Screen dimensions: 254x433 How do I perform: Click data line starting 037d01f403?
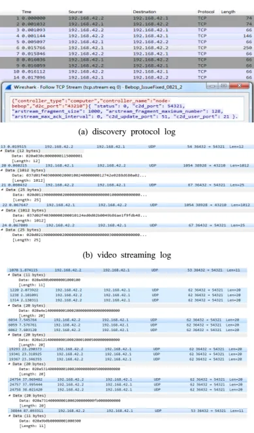(x=80, y=175)
